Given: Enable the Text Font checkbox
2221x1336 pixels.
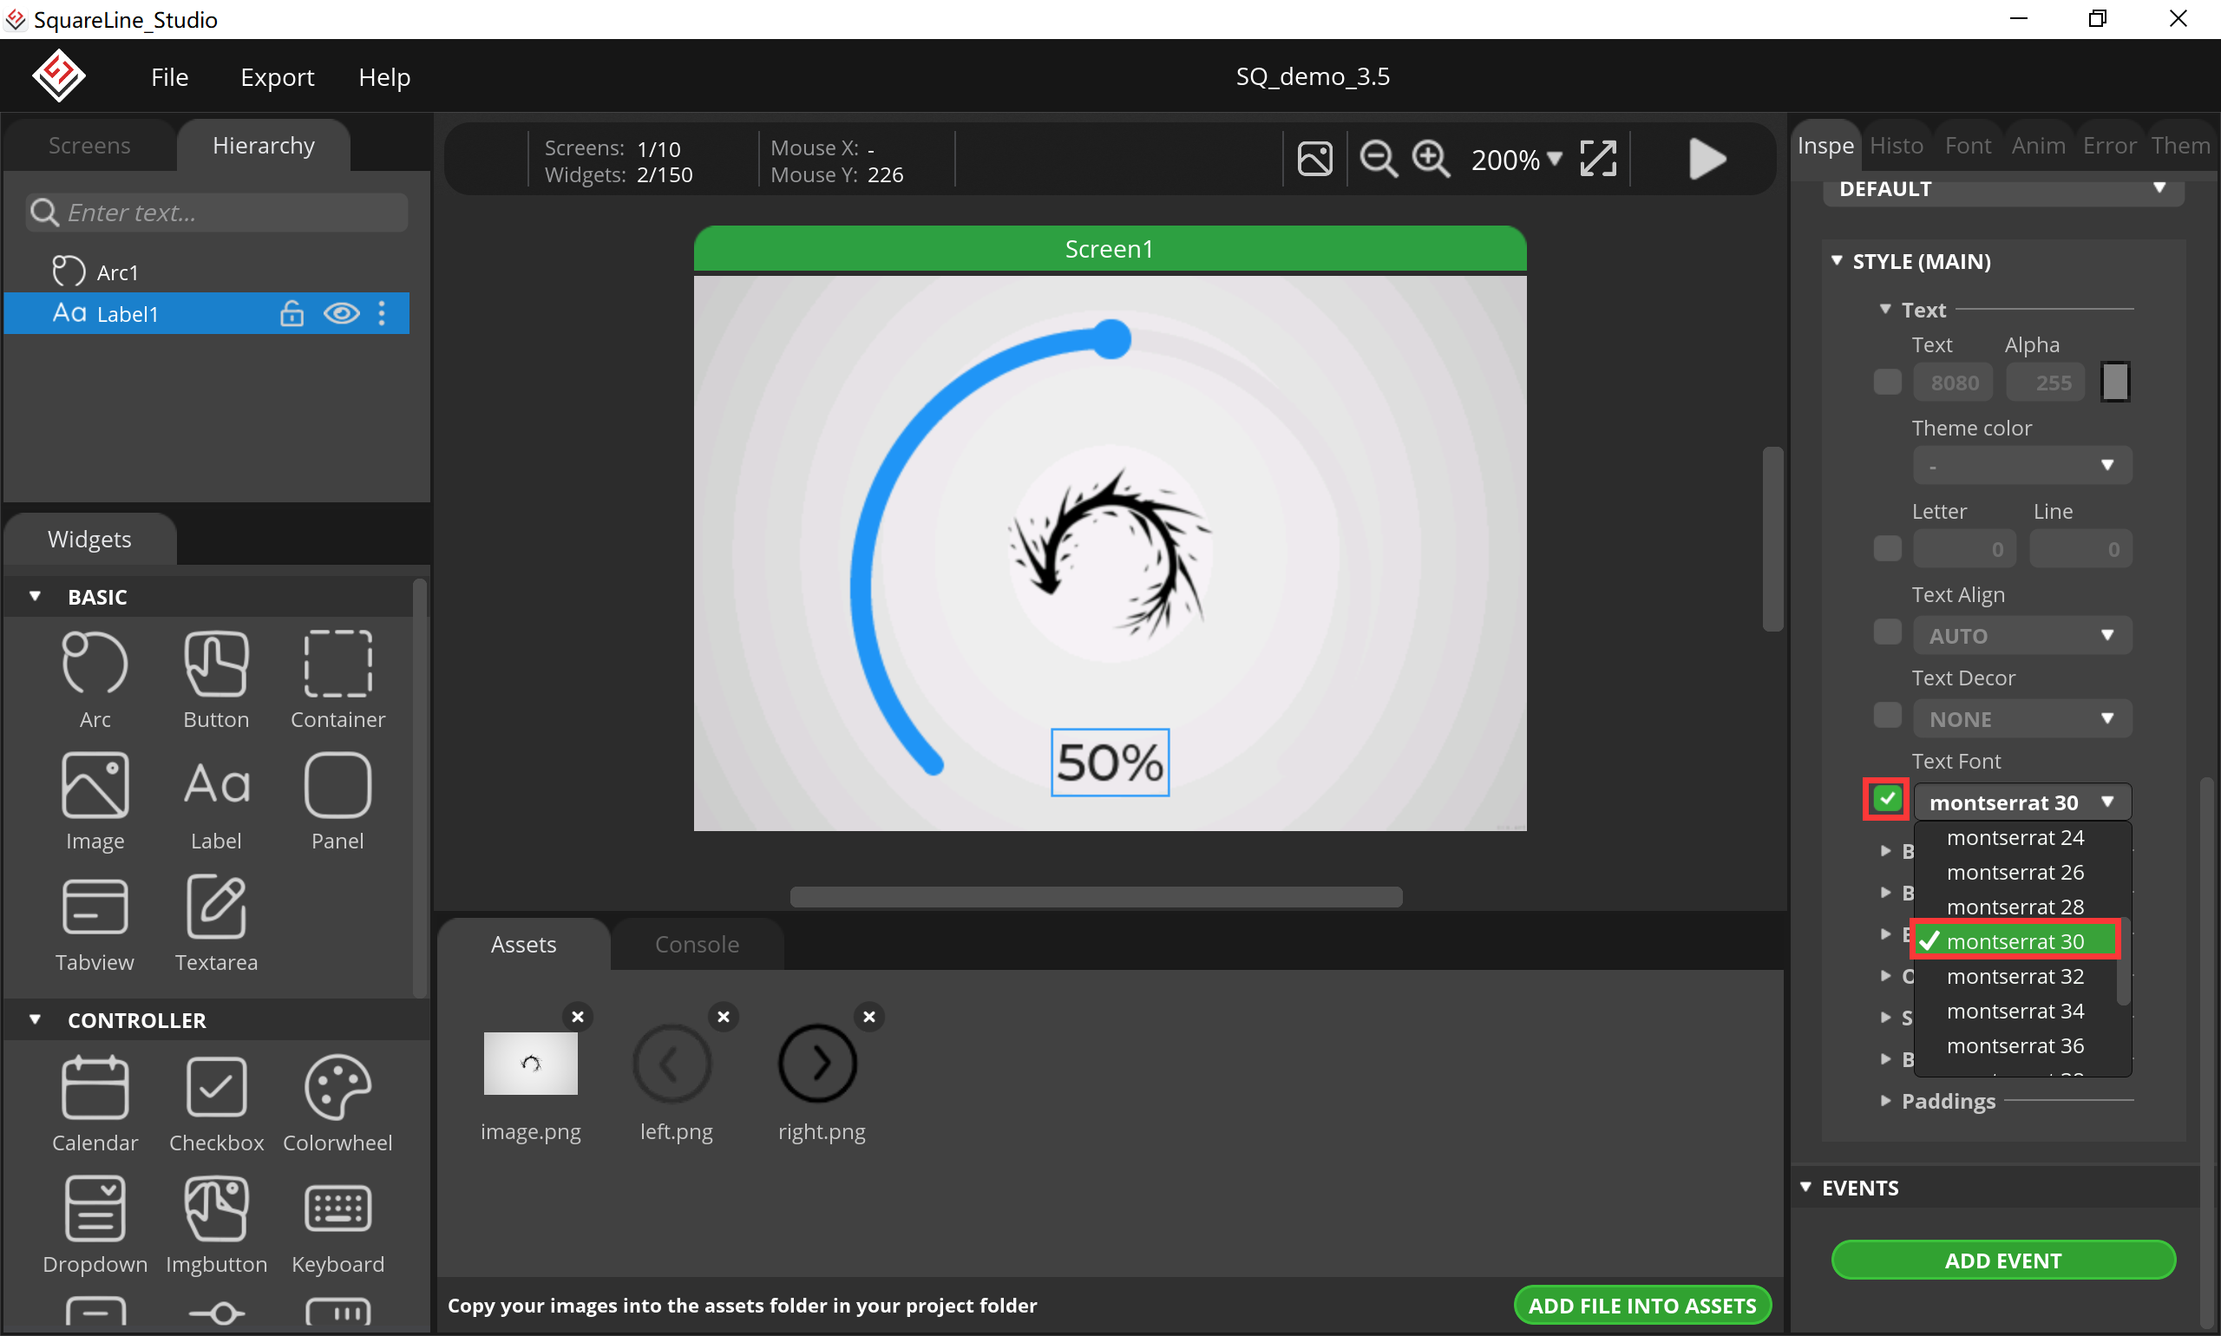Looking at the screenshot, I should pos(1886,802).
